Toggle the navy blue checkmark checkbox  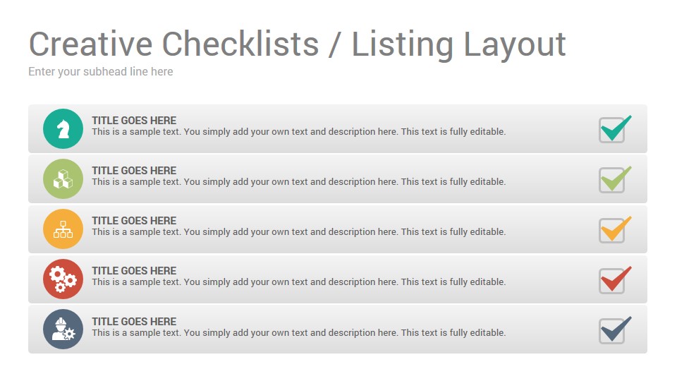(614, 330)
